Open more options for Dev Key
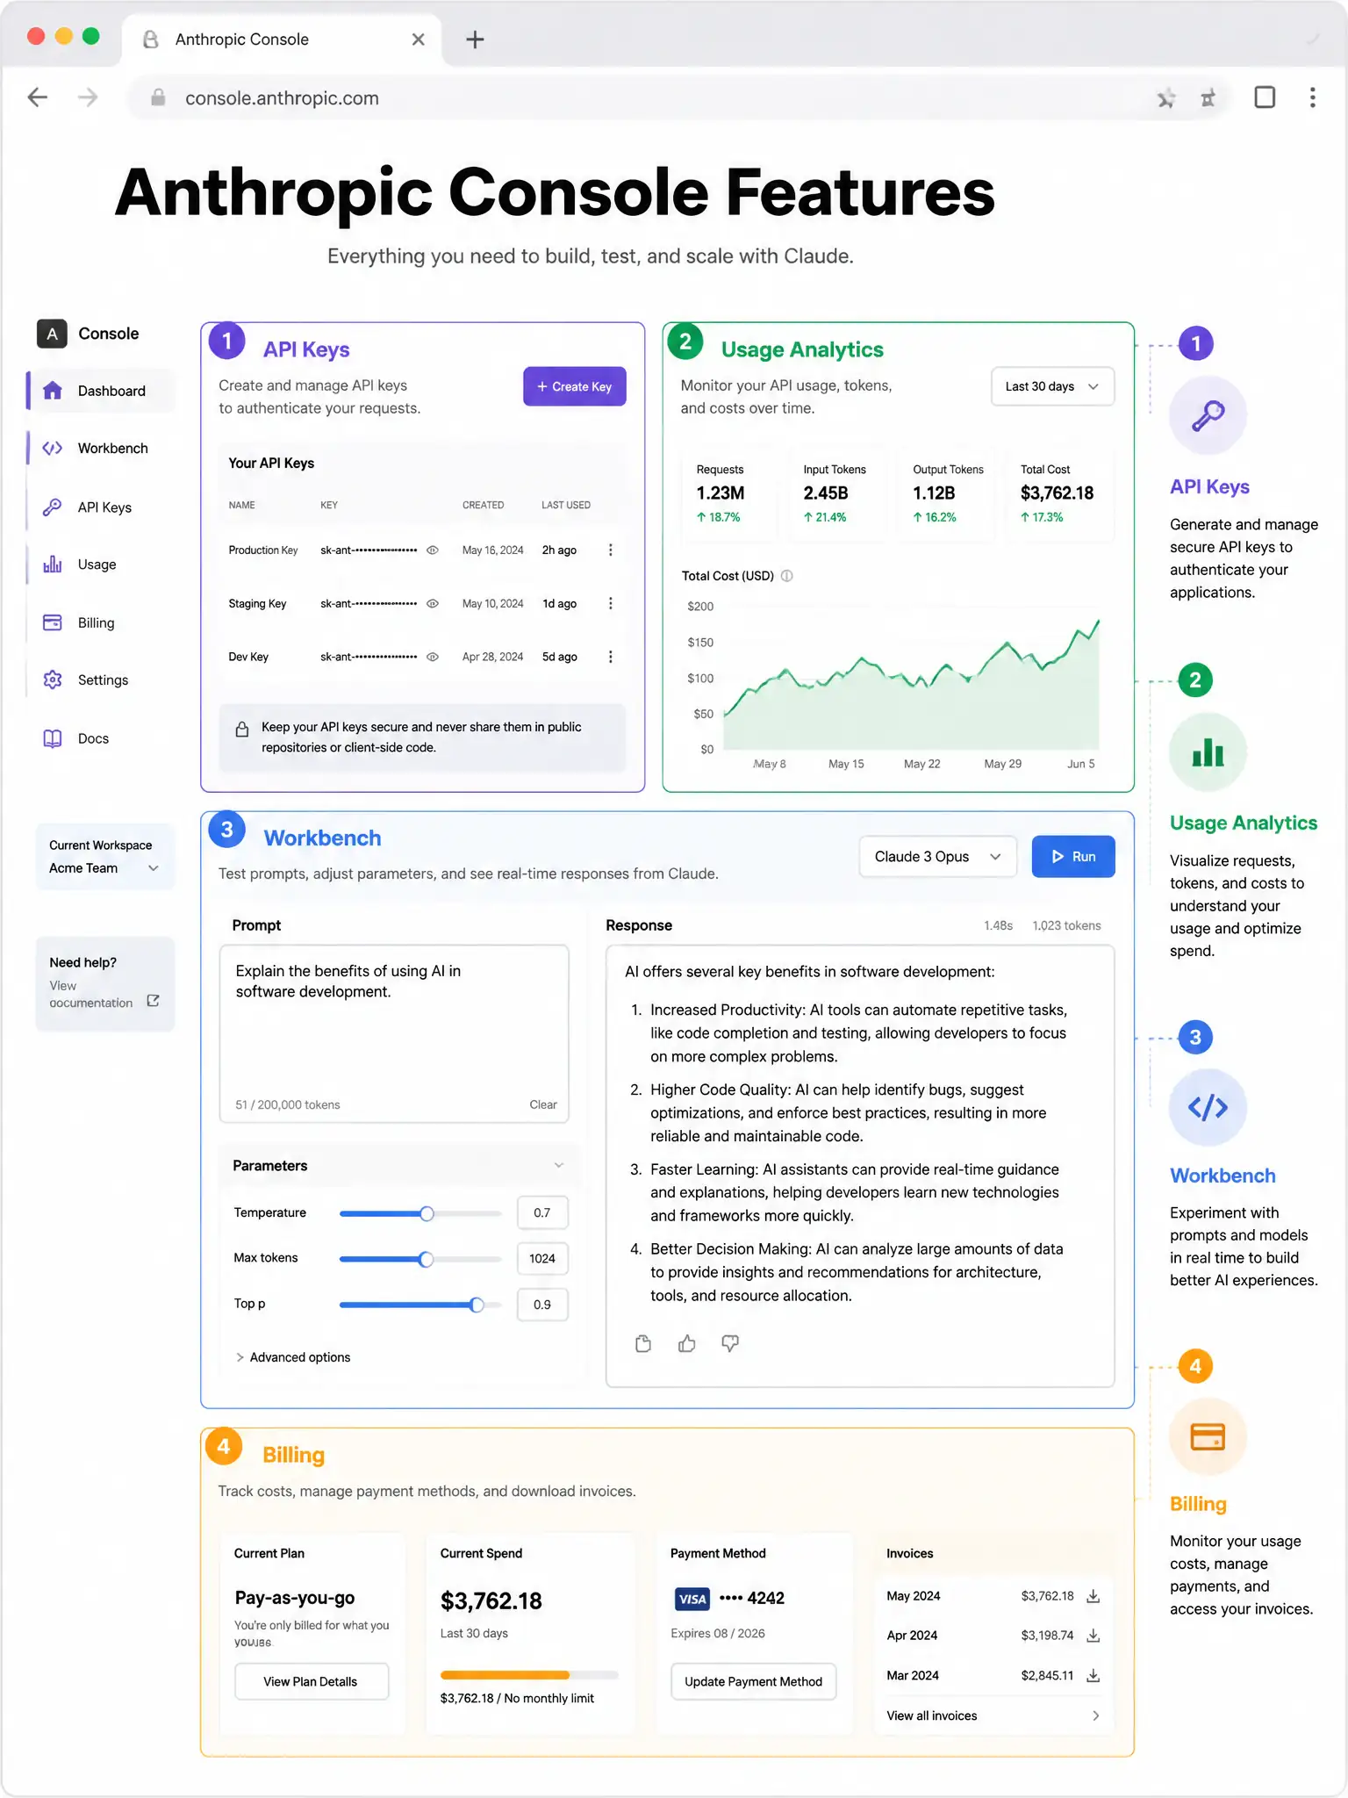 click(611, 657)
